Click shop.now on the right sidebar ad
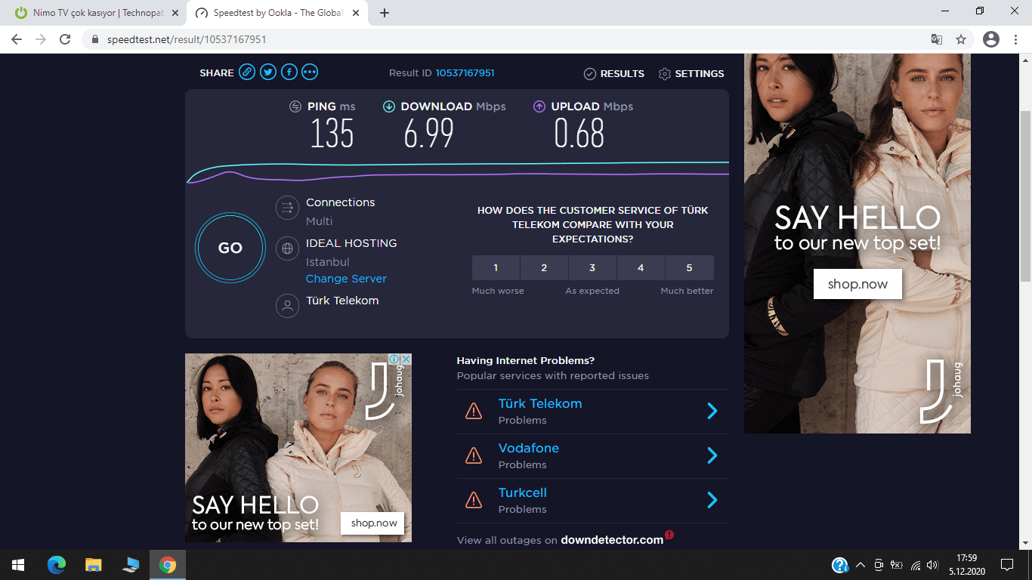Image resolution: width=1032 pixels, height=580 pixels. coord(857,284)
